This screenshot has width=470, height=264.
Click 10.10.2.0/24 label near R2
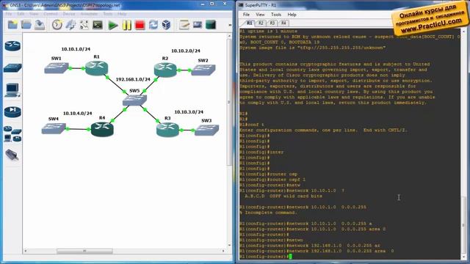click(186, 51)
